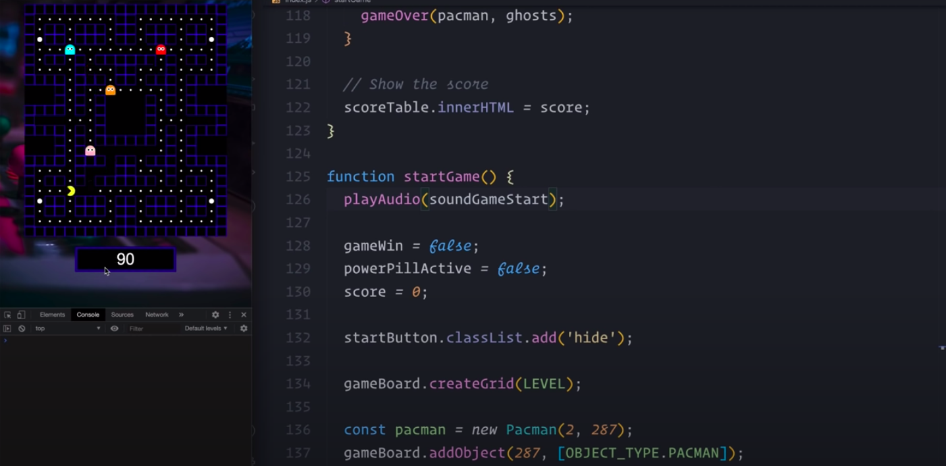Open the Elements tab in DevTools
946x466 pixels.
(52, 315)
